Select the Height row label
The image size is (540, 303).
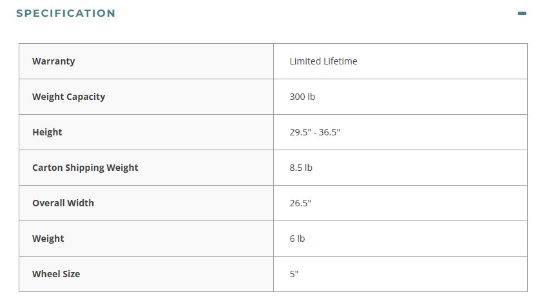coord(47,132)
